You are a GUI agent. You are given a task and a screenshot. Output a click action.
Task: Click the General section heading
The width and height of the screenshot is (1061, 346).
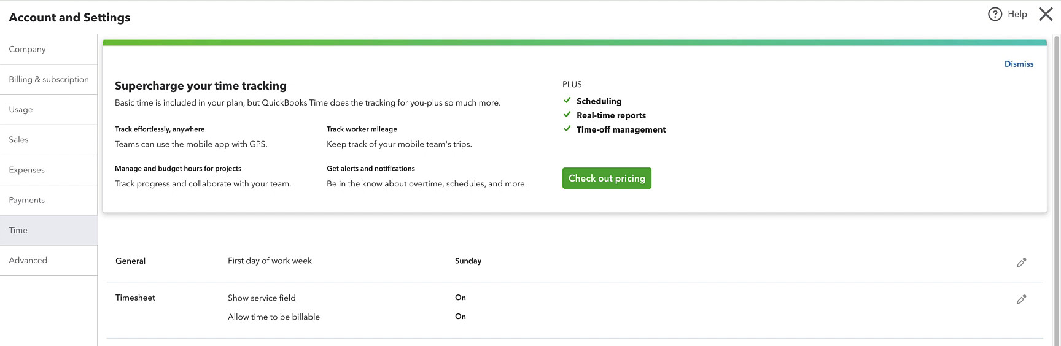click(x=130, y=261)
